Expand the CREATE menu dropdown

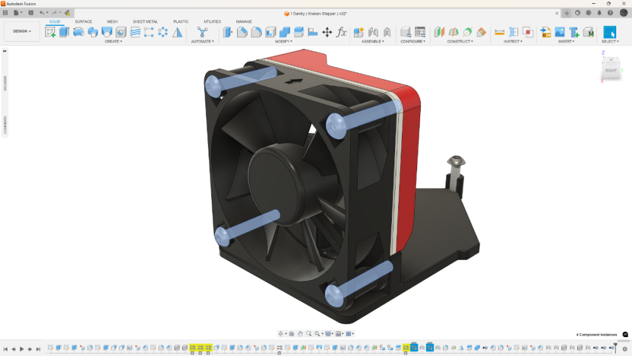[x=113, y=42]
